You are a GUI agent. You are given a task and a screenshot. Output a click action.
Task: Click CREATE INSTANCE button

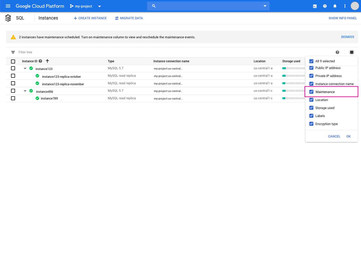90,18
